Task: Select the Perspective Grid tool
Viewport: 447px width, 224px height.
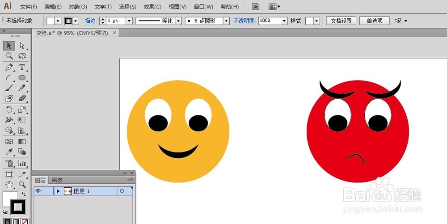Action: pyautogui.click(x=22, y=131)
